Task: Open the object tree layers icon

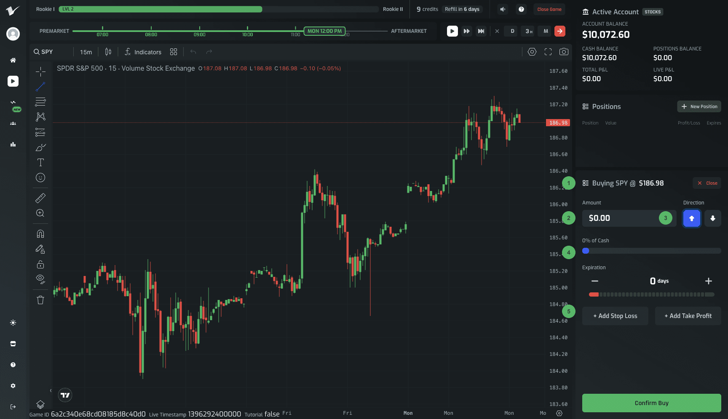Action: (x=40, y=404)
